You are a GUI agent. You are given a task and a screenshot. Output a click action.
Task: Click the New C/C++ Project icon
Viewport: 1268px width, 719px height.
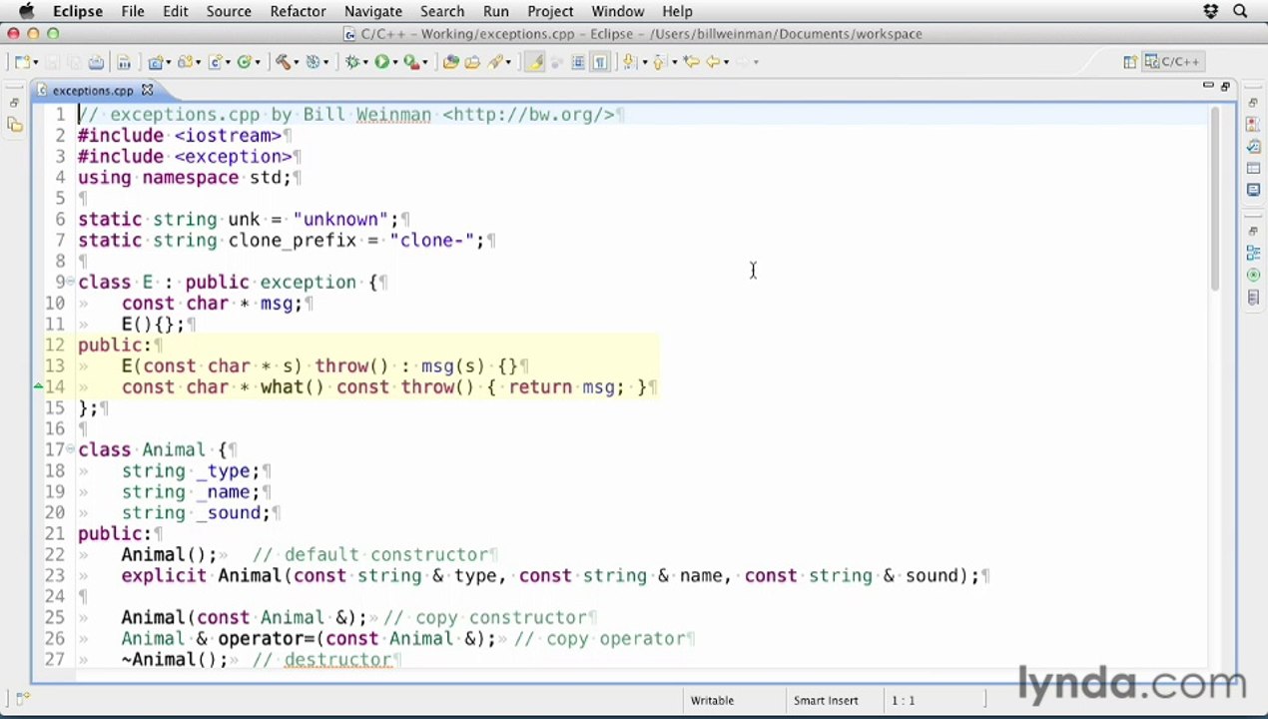click(155, 62)
